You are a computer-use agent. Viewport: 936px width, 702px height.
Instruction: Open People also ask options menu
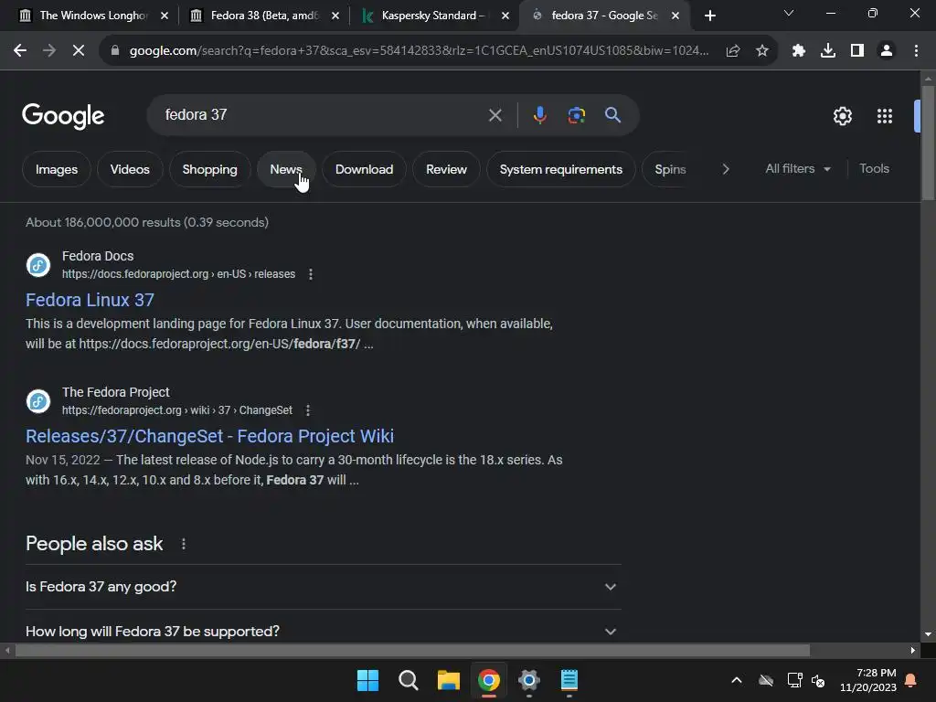point(183,544)
